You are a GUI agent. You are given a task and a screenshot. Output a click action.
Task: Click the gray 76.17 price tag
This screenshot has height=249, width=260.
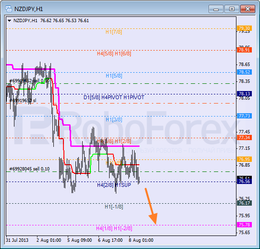[245, 203]
